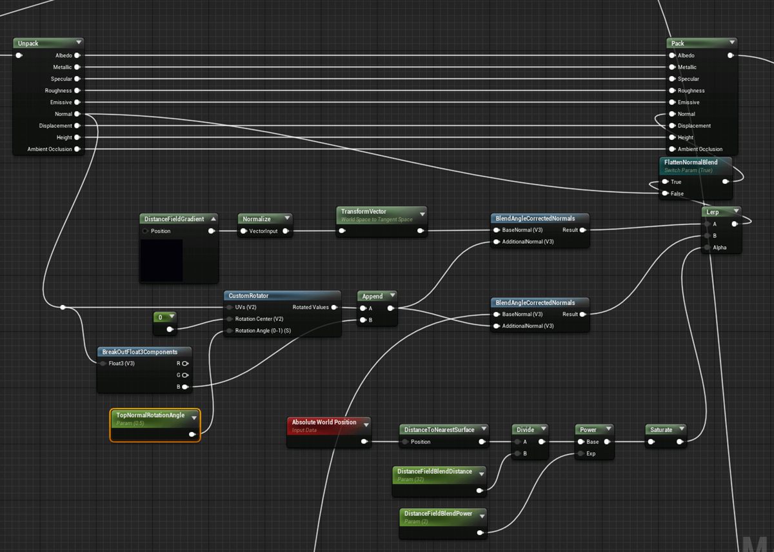This screenshot has height=552, width=774.
Task: Click the B output pin of BreakOutFloat3Components
Action: tap(185, 387)
